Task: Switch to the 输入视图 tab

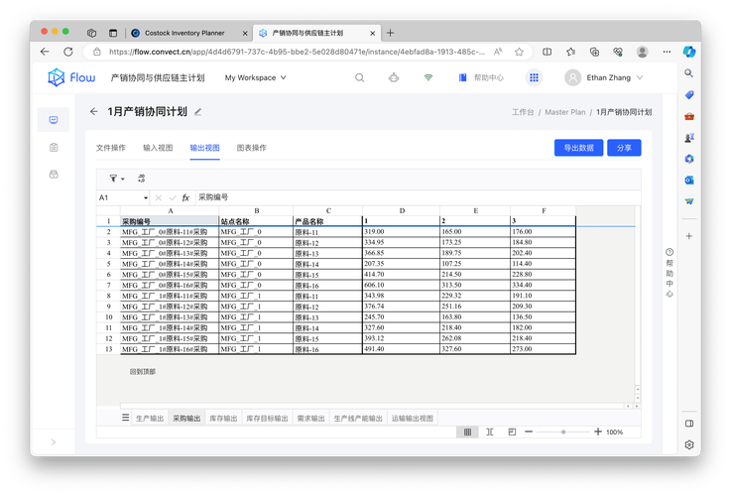Action: tap(158, 148)
